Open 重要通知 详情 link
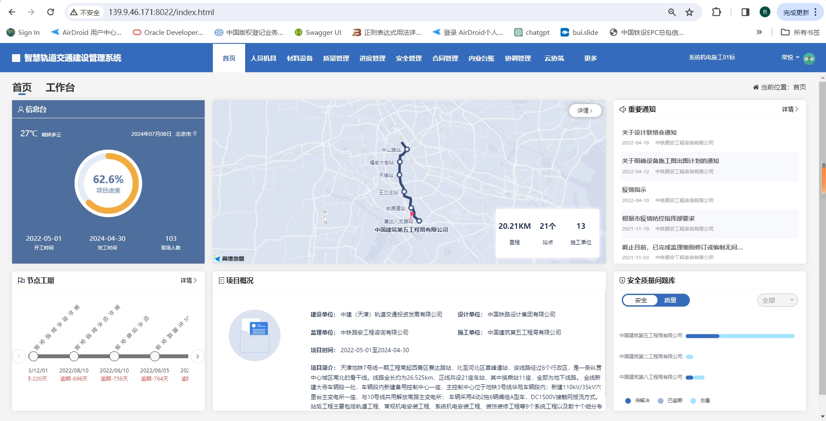This screenshot has height=421, width=826. (790, 109)
